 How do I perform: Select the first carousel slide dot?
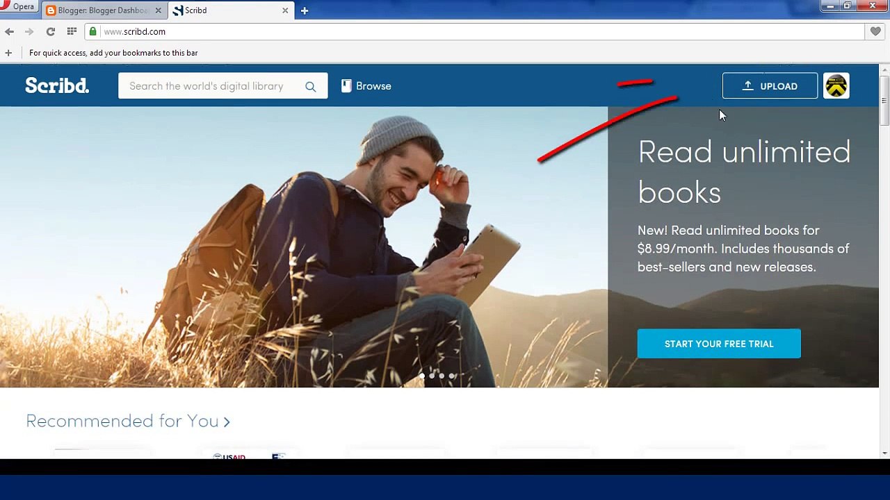point(422,376)
